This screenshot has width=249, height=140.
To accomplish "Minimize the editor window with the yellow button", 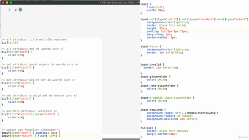I will click(7, 3).
